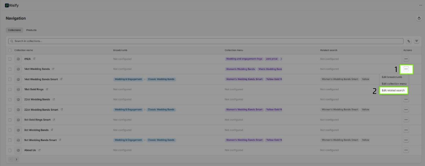Screen dimensions: 425x166
Task: Click the Risify logo icon
Action: pos(7,5)
